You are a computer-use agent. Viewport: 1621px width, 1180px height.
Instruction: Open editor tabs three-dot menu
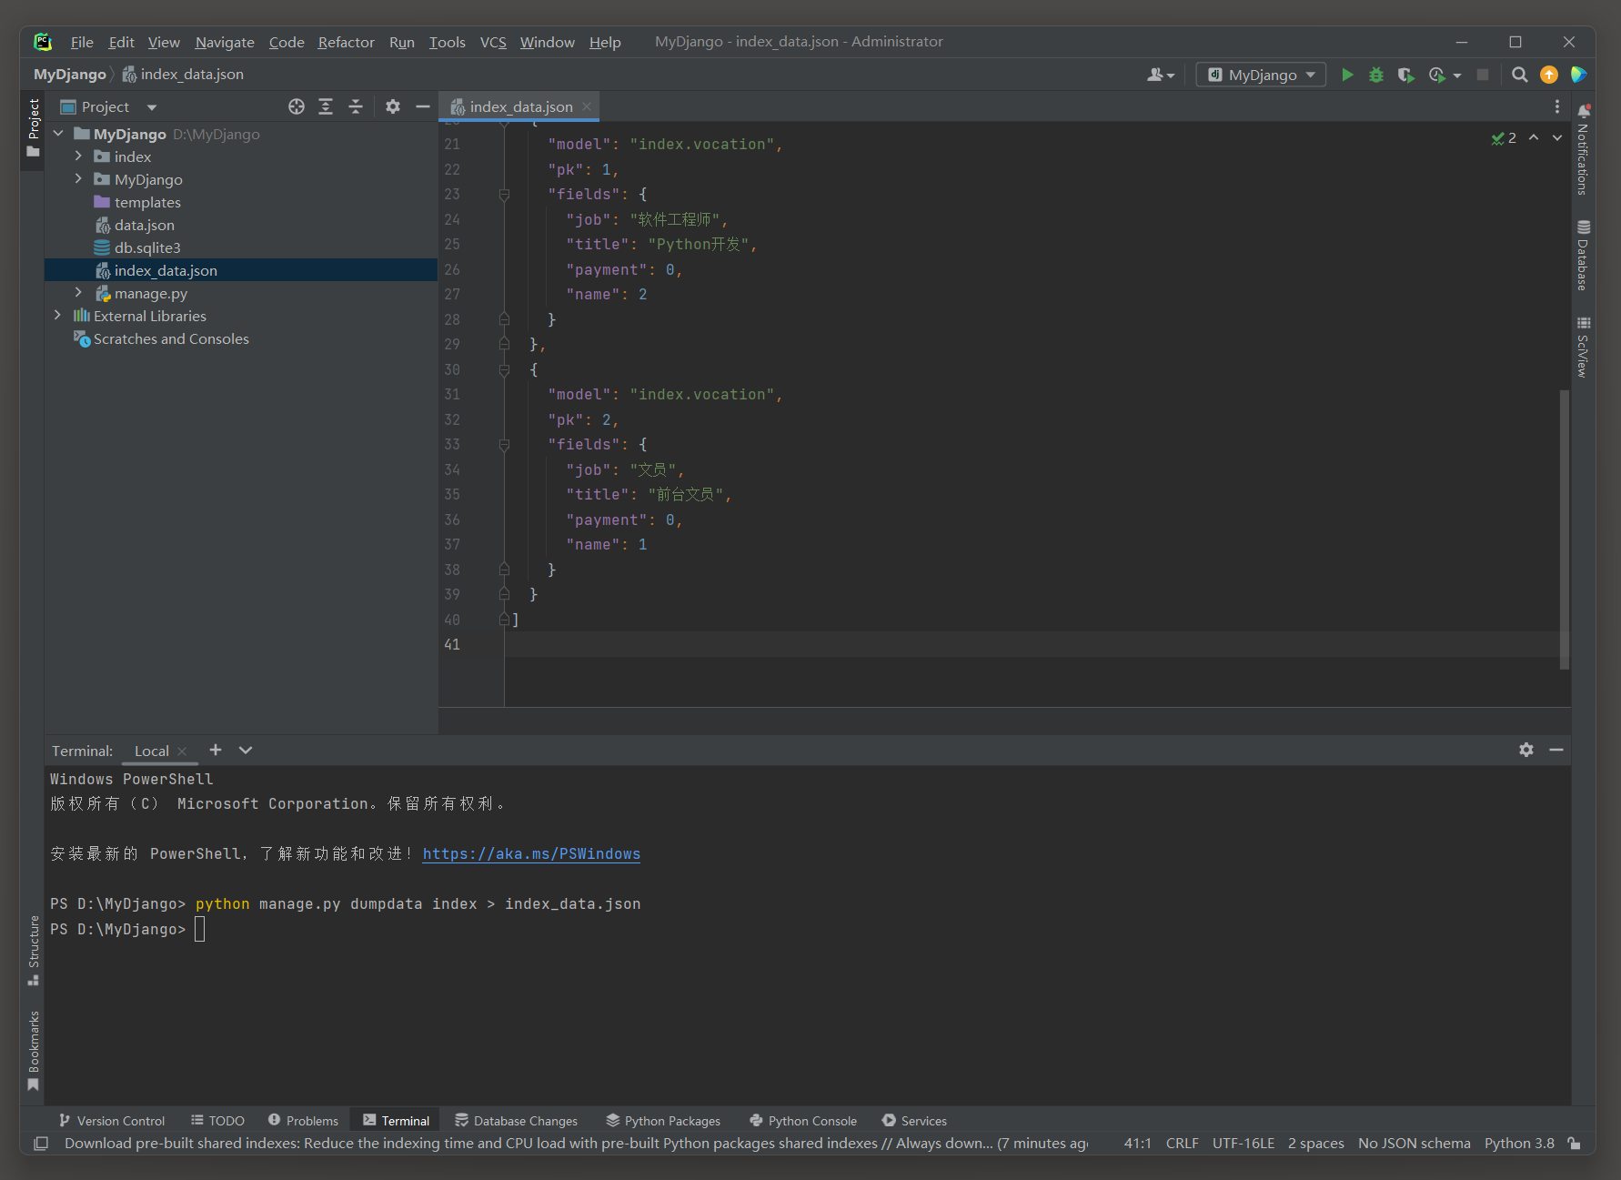1557,106
